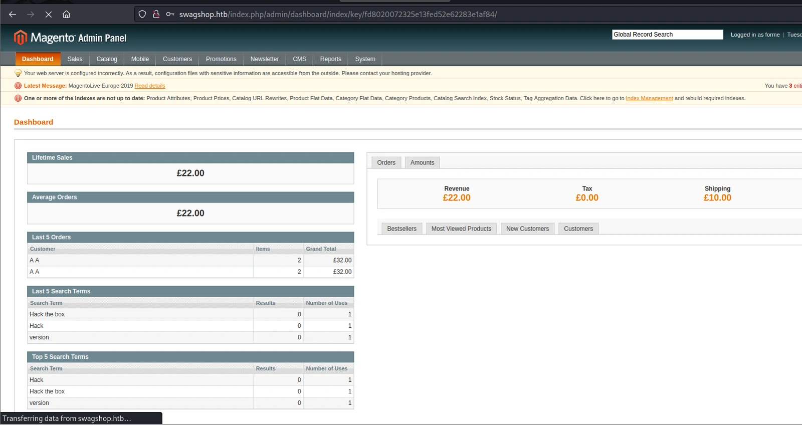Click the Indexes warning icon
The height and width of the screenshot is (425, 802).
(18, 98)
